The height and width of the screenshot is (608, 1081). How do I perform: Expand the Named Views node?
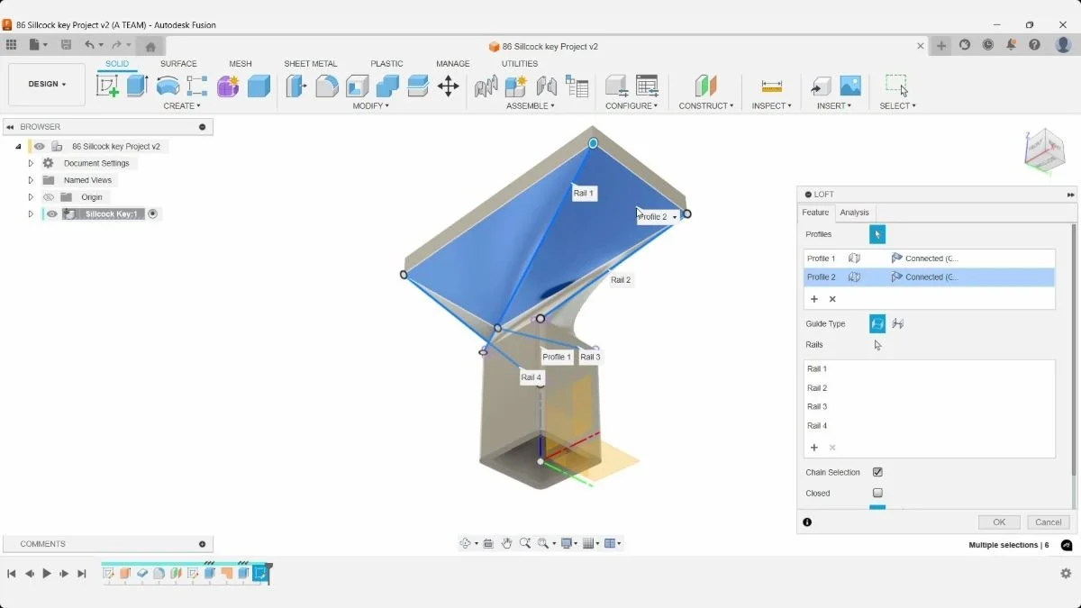[x=31, y=180]
